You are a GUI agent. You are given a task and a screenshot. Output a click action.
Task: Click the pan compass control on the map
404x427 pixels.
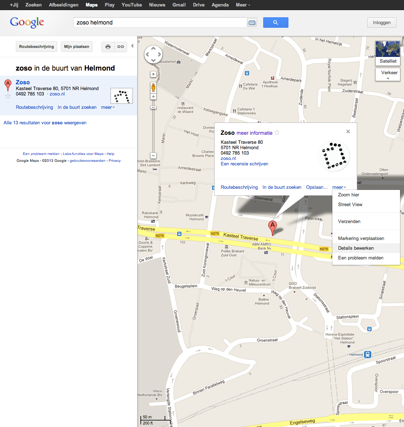(153, 54)
